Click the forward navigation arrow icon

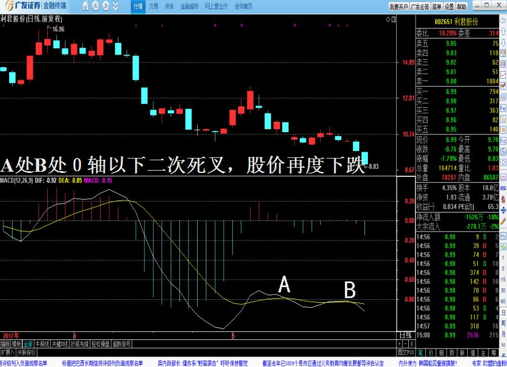(106, 6)
